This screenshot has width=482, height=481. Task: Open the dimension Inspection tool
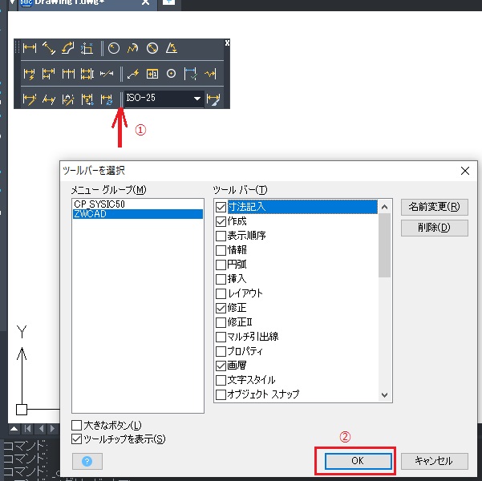click(191, 74)
